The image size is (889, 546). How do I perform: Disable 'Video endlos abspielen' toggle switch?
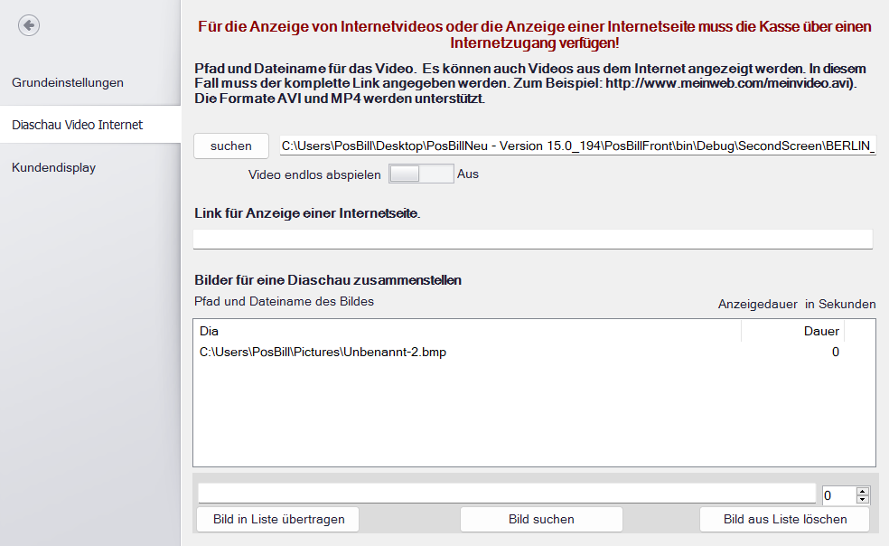[x=421, y=173]
